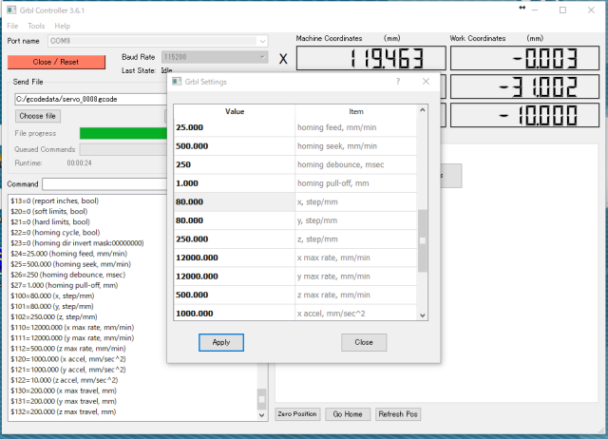The height and width of the screenshot is (439, 608).
Task: Select the 1000.000 x accel value cell
Action: point(235,313)
